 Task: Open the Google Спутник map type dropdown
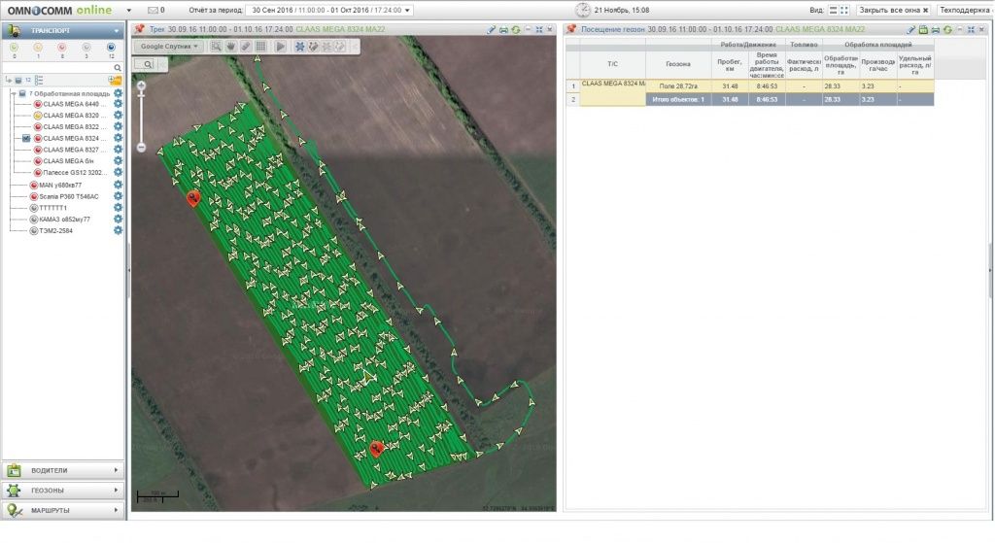click(169, 47)
